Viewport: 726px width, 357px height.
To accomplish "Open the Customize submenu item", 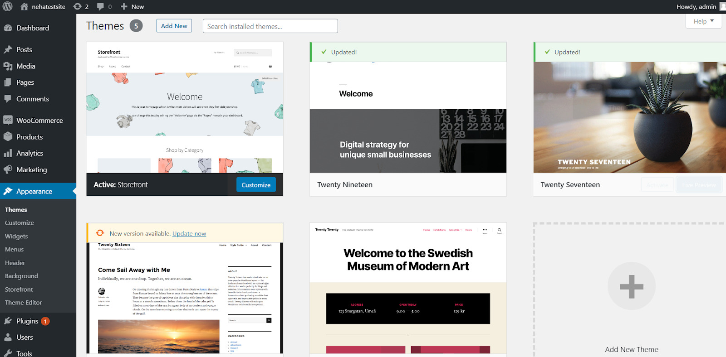I will tap(20, 223).
